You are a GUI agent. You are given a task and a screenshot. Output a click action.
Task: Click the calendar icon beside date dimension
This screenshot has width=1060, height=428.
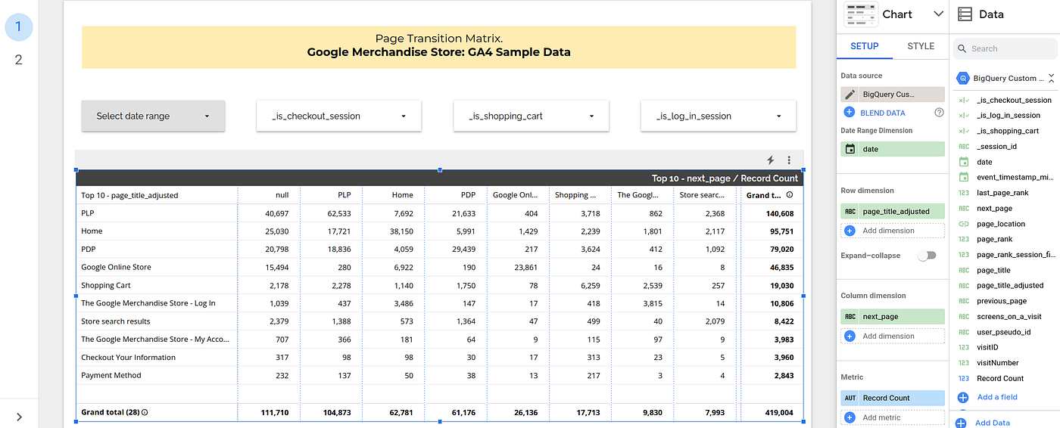point(850,149)
